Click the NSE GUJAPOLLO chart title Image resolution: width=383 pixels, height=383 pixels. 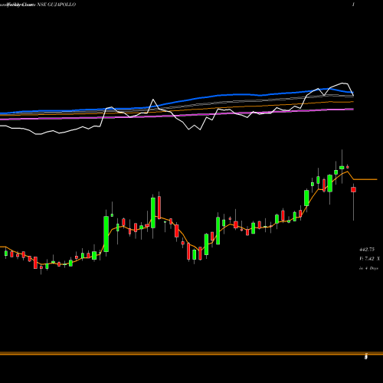(57, 5)
